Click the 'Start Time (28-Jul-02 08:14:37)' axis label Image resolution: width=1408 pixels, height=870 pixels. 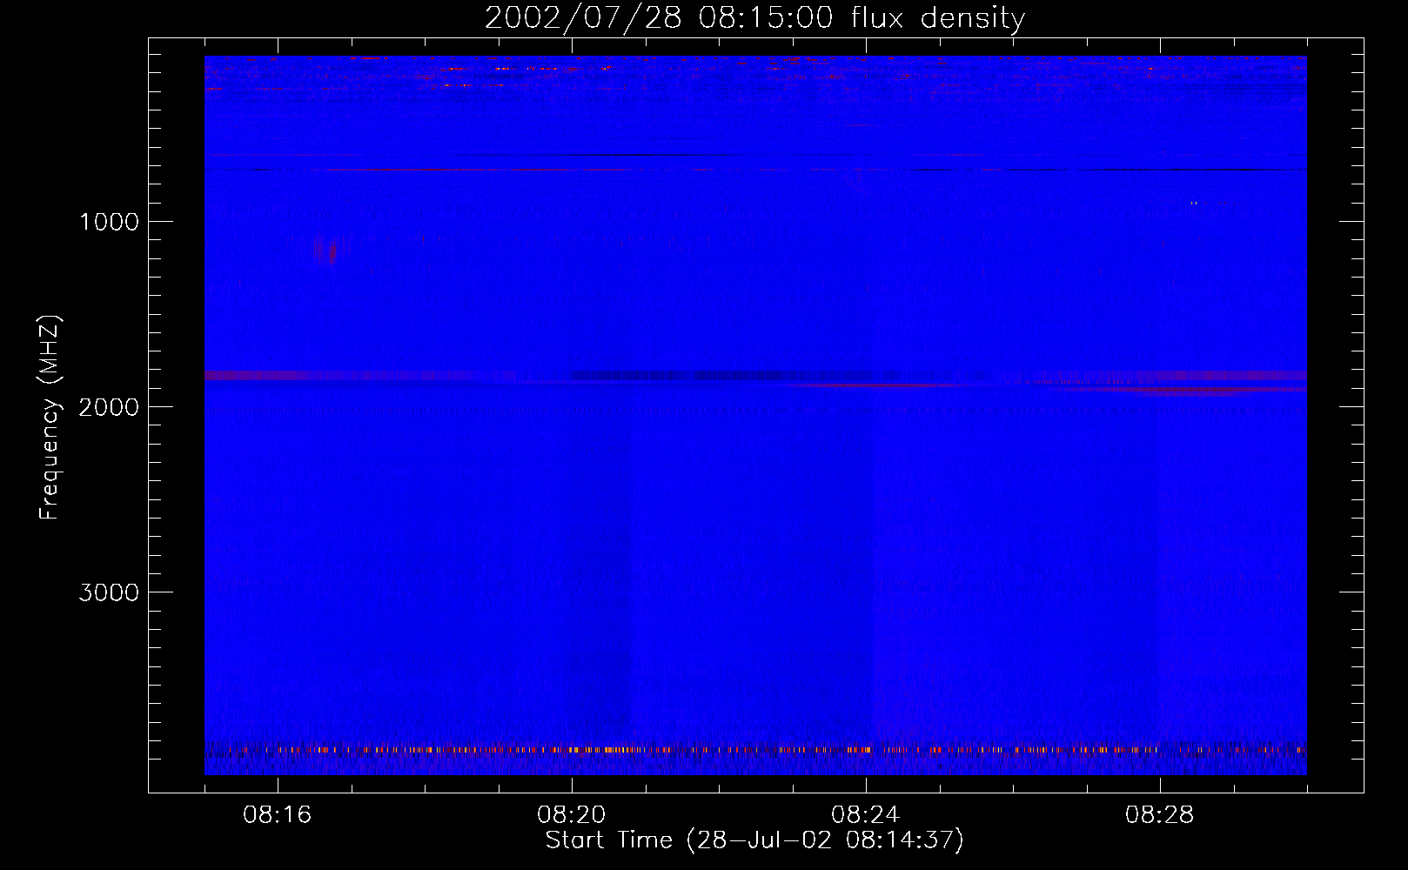tap(754, 840)
